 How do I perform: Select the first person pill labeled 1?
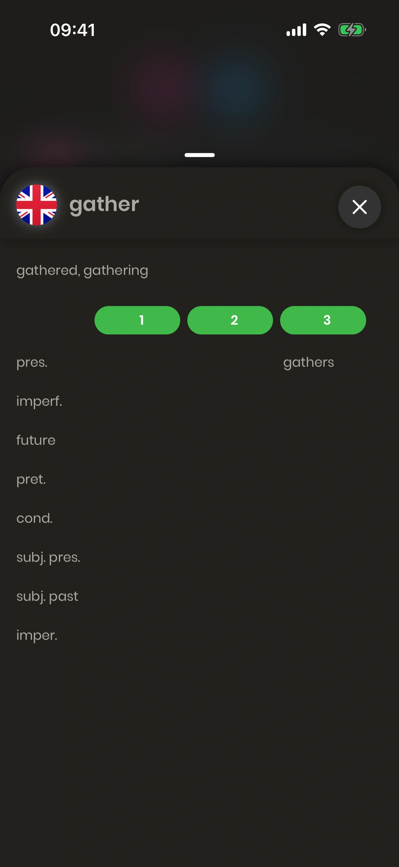point(137,320)
